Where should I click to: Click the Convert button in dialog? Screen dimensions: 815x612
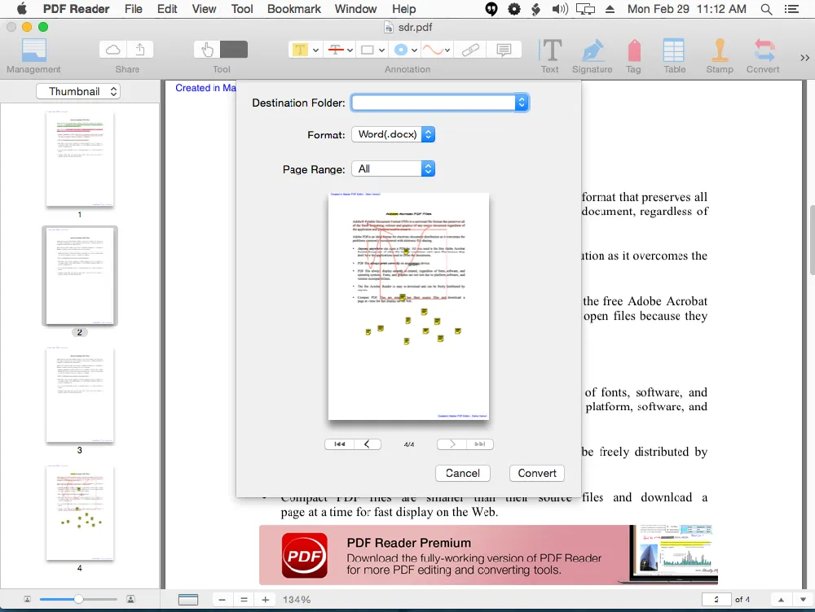537,473
